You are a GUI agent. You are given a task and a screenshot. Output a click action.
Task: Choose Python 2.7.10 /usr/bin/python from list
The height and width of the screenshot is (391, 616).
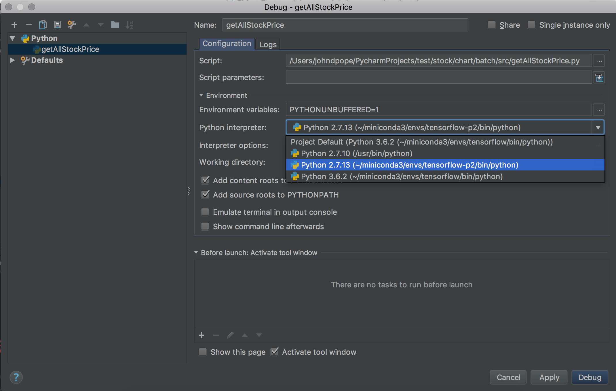pyautogui.click(x=356, y=153)
